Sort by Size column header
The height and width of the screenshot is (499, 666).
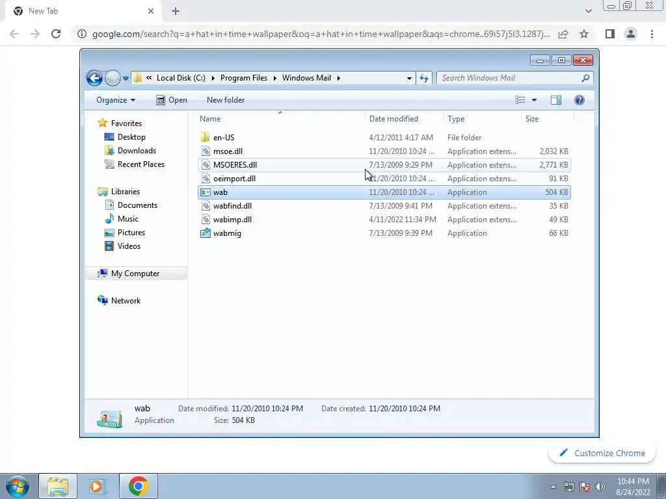click(547, 119)
